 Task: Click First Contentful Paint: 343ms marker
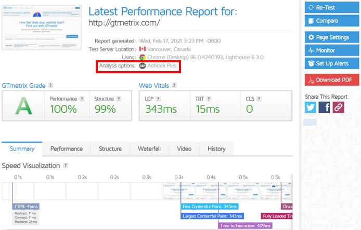point(210,206)
